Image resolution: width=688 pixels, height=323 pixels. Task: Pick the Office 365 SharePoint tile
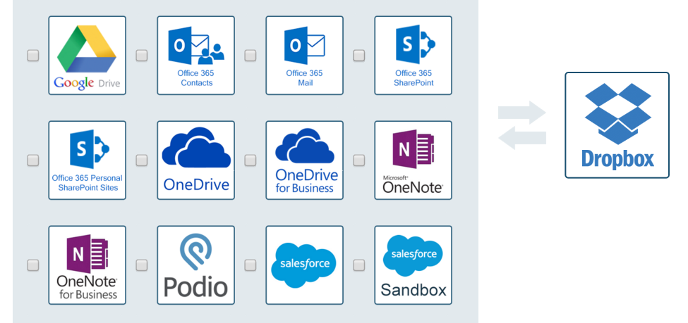[413, 55]
